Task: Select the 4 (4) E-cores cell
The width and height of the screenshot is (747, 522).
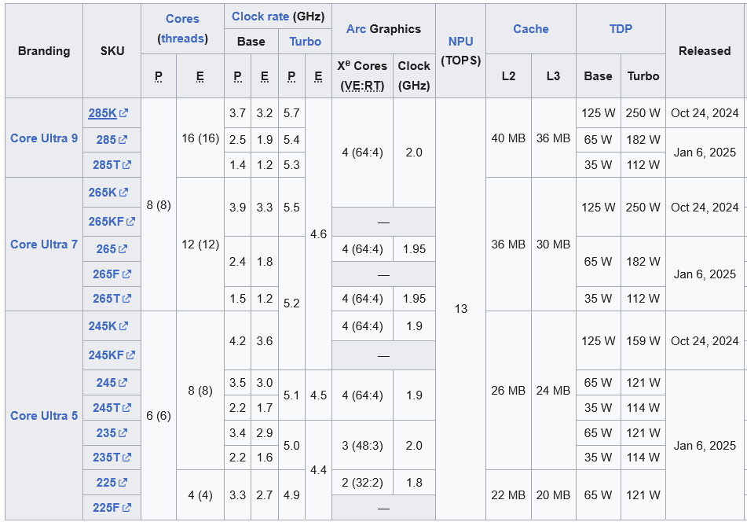Action: pyautogui.click(x=200, y=495)
